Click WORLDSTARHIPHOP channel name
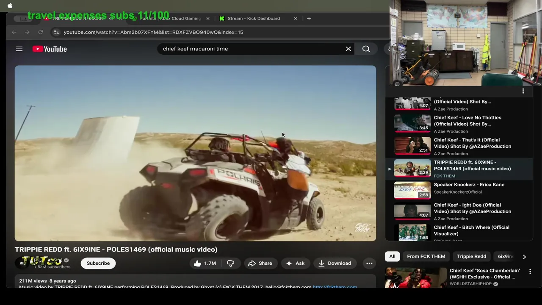 click(471, 284)
